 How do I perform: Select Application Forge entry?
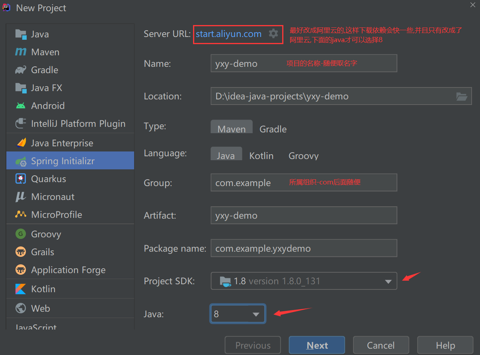click(x=70, y=270)
